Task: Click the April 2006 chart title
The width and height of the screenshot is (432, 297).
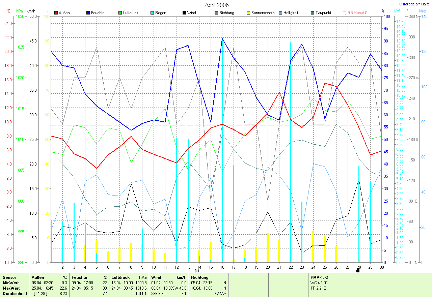Action: click(216, 5)
